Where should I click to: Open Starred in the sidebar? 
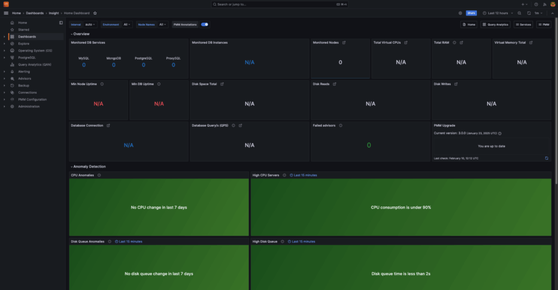coord(23,30)
